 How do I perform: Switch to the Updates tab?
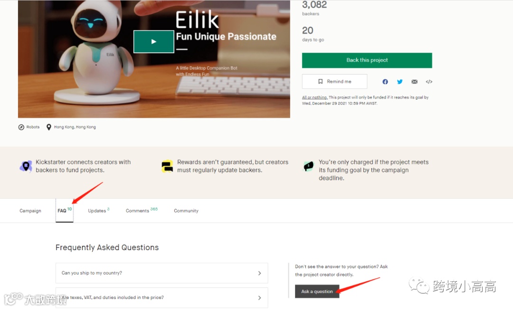98,211
